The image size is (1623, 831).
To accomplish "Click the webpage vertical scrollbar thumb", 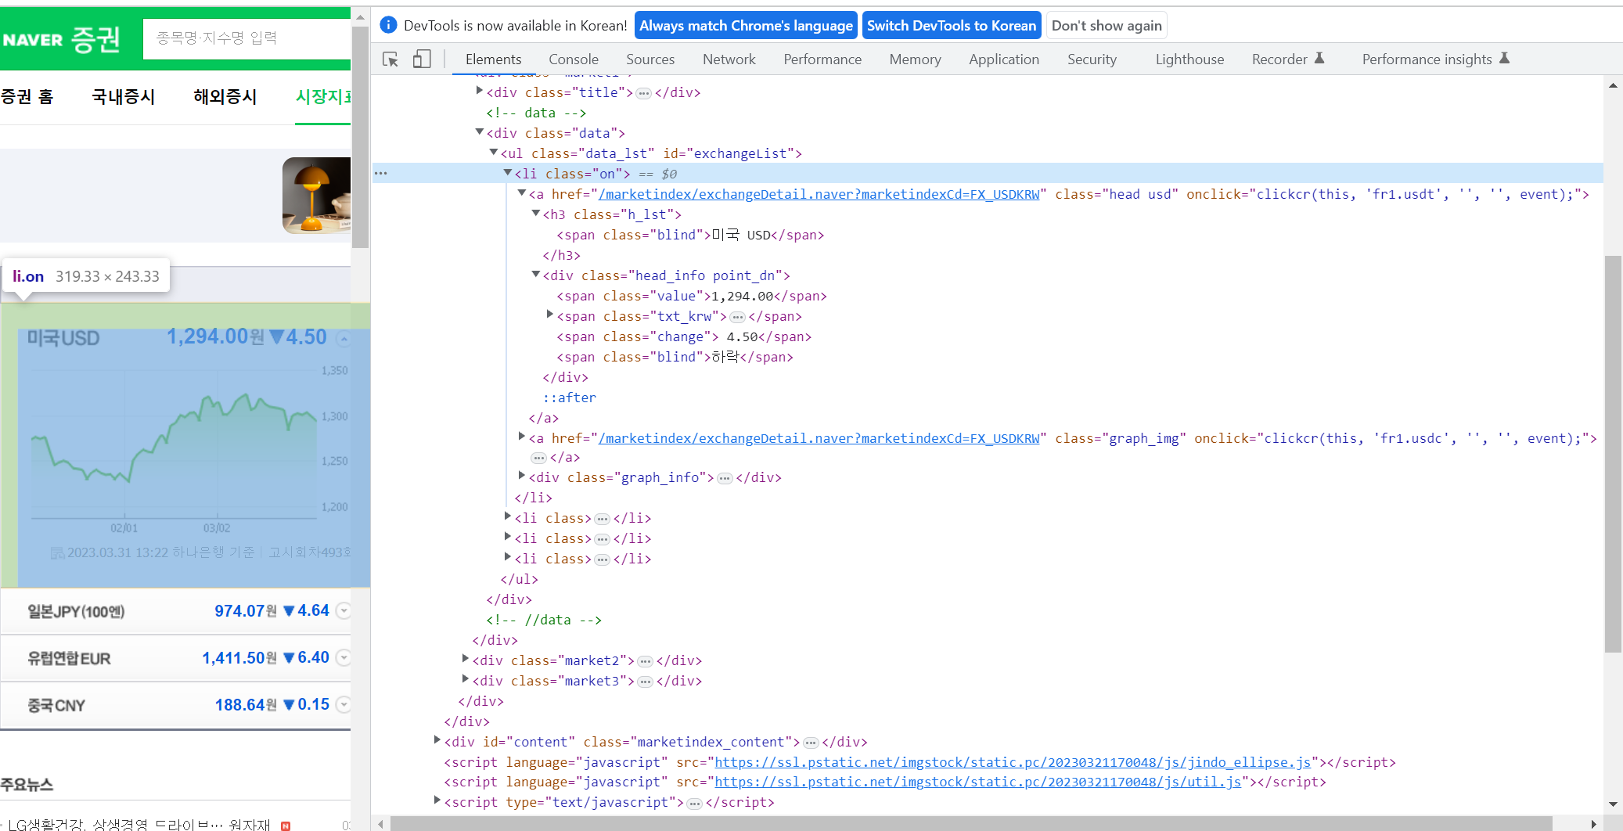I will [x=360, y=137].
